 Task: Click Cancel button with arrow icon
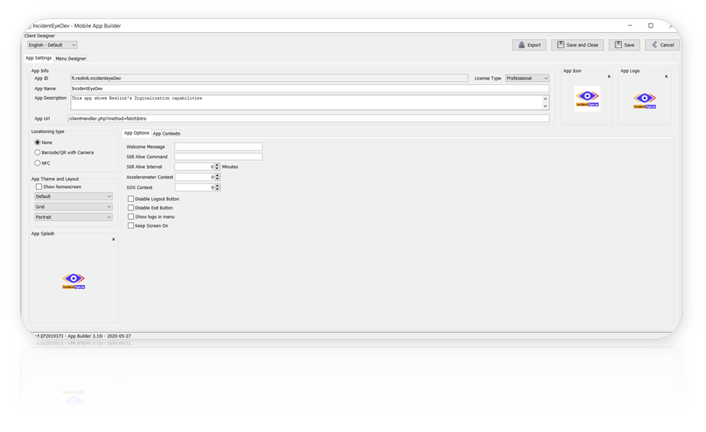point(662,45)
